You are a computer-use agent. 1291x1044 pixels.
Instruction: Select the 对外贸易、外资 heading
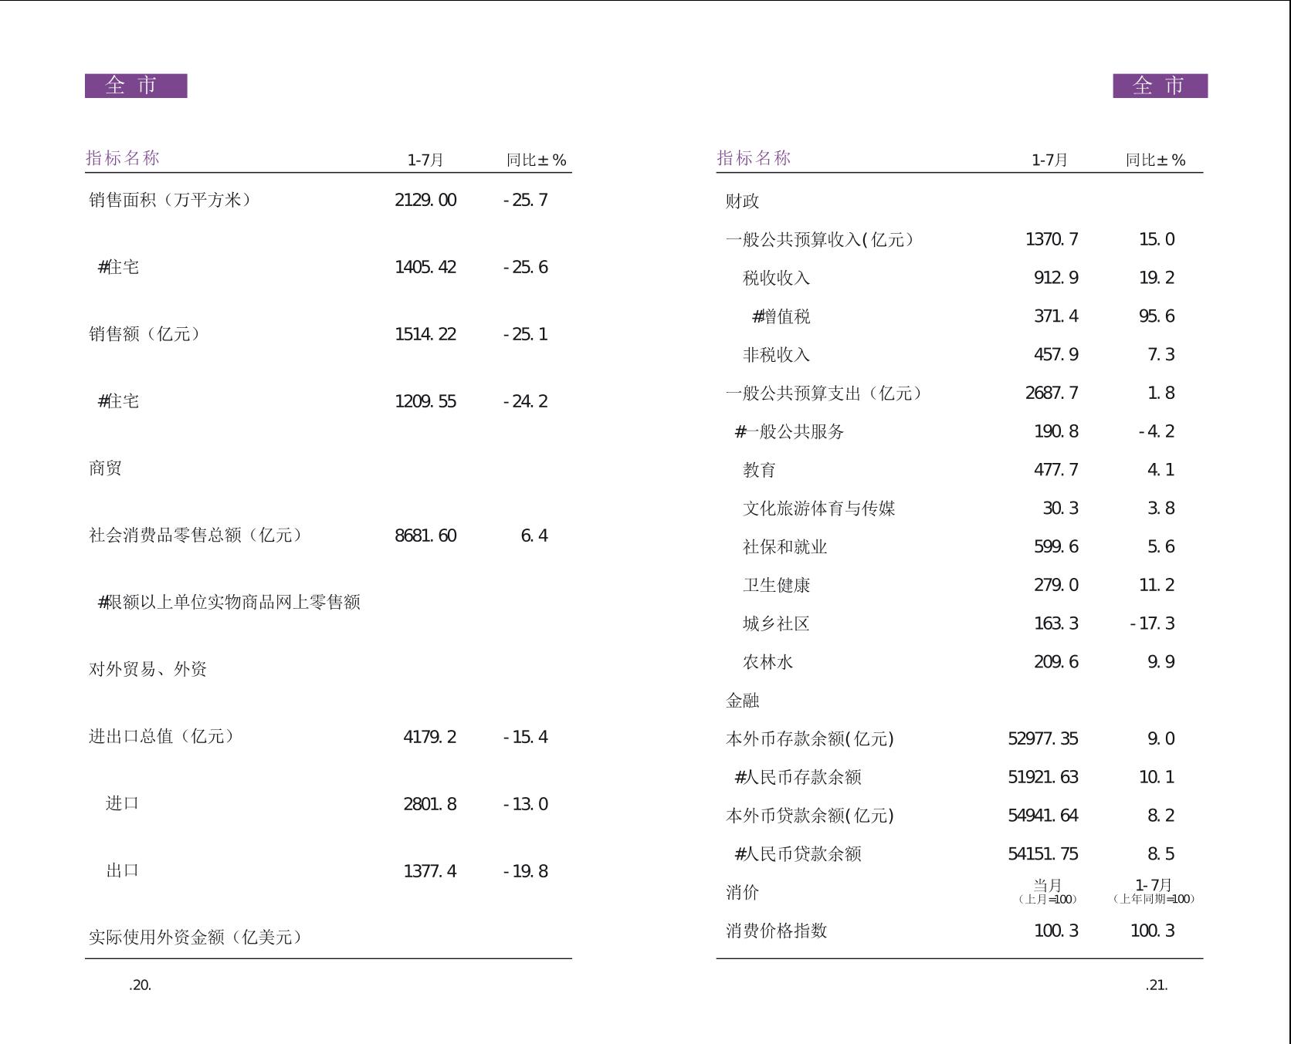click(x=148, y=670)
